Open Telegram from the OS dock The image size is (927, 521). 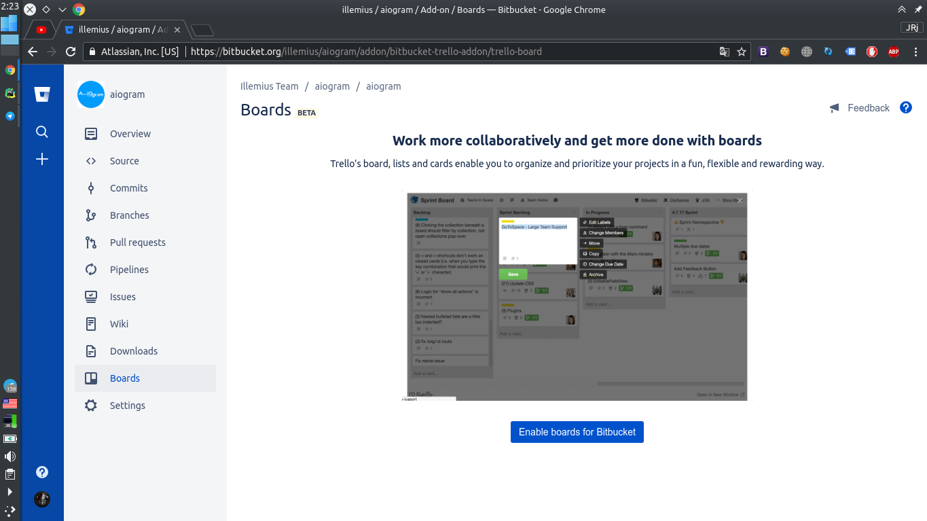coord(10,116)
